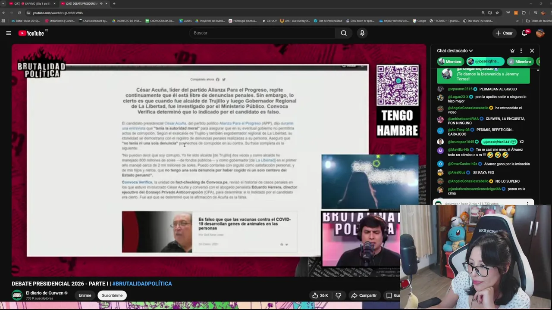Expand the Chat destacado dropdown

[x=455, y=51]
